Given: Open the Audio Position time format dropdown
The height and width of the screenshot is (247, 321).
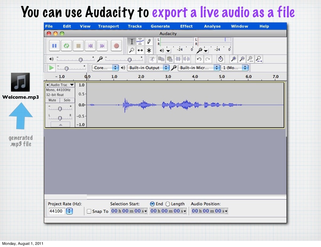Looking at the screenshot, I should point(226,211).
